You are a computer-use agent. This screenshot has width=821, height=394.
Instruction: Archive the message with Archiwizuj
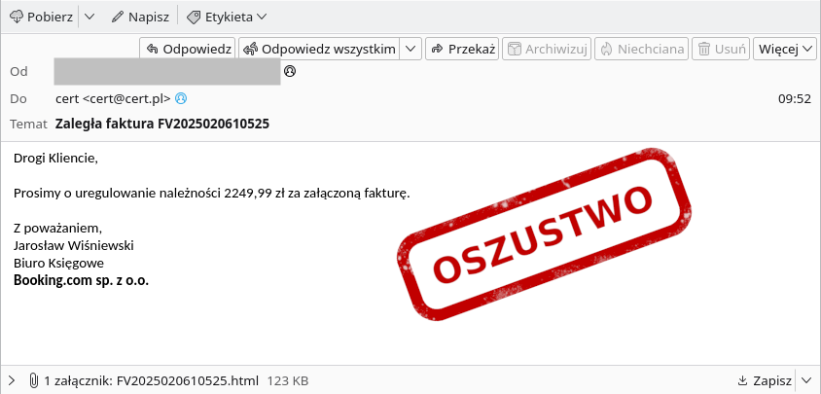(x=546, y=49)
